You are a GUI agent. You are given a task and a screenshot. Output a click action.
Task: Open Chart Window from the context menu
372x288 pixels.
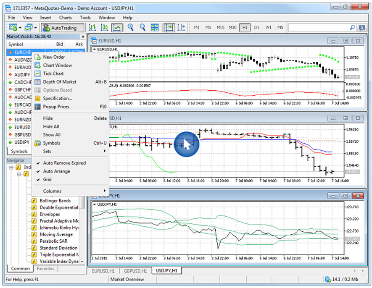(x=71, y=65)
